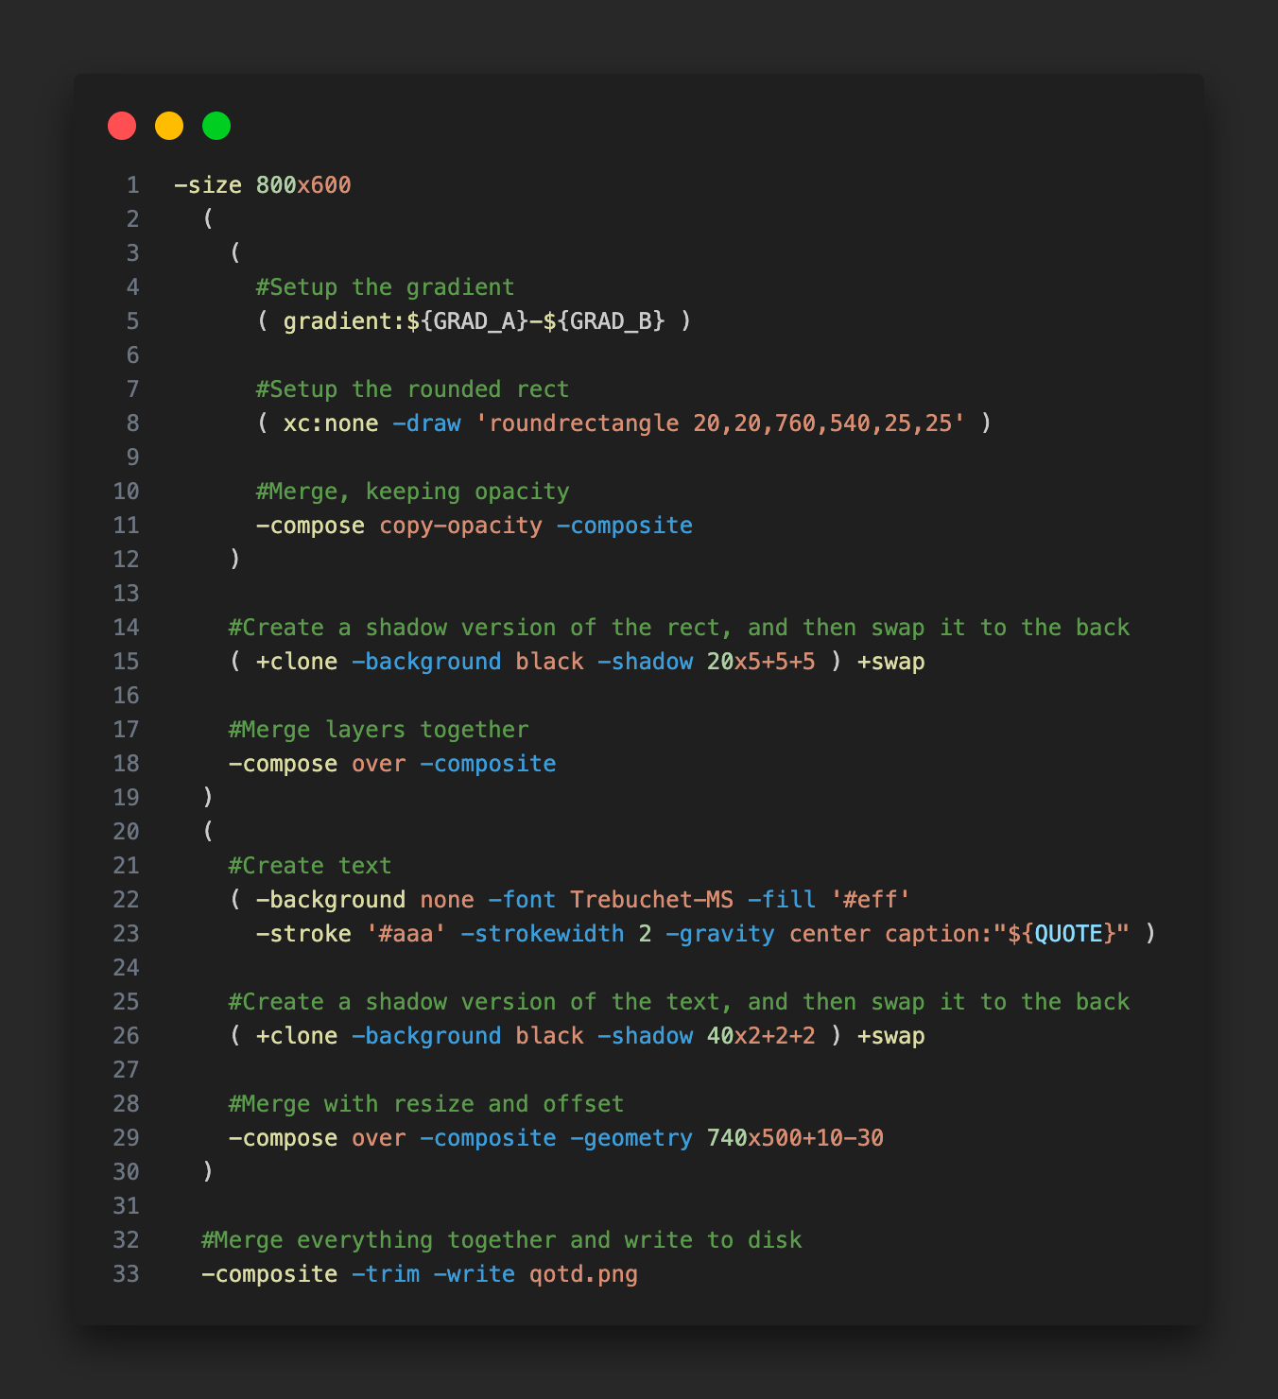1278x1399 pixels.
Task: Click '+swap' on line 26
Action: (x=890, y=1036)
